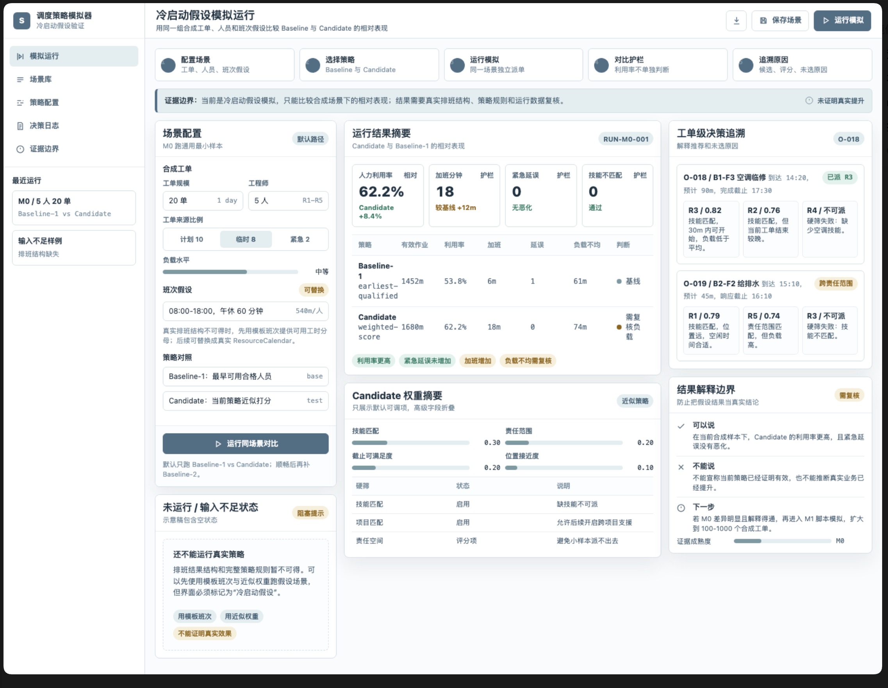Click the download icon button in header
Viewport: 888px width, 688px height.
736,20
